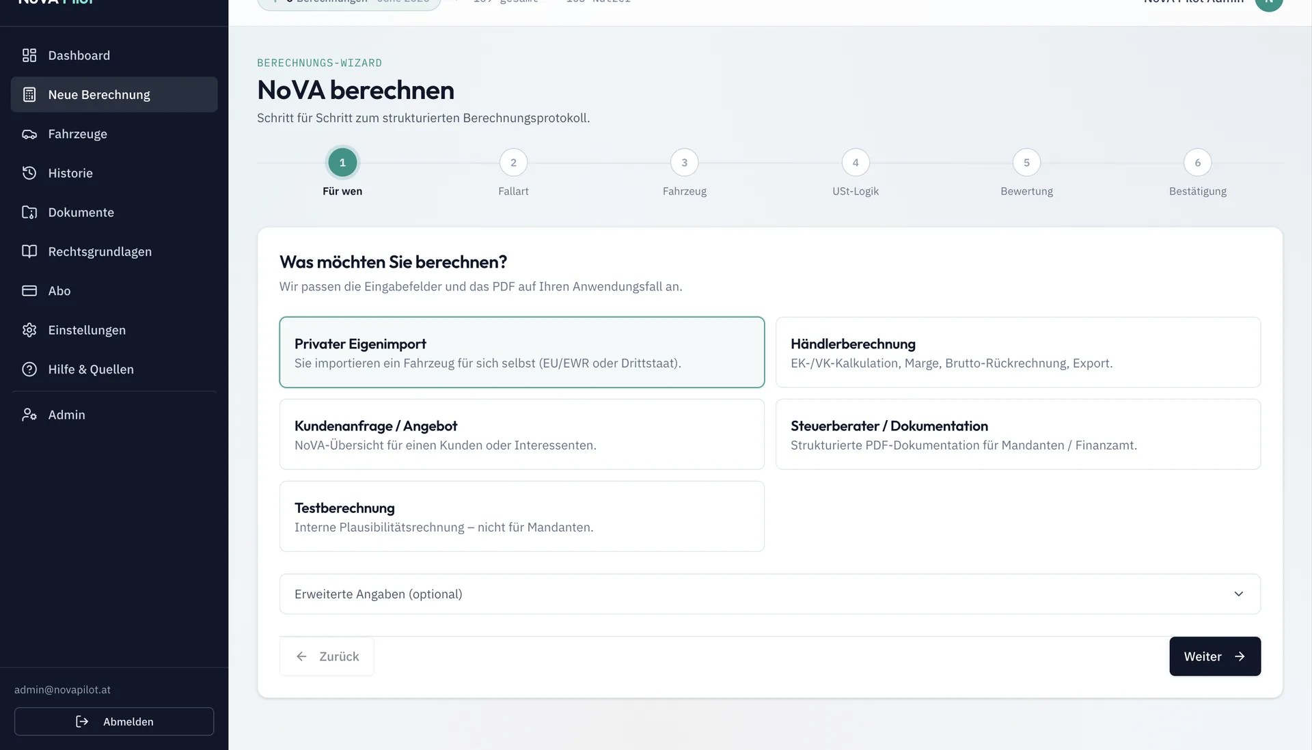1312x750 pixels.
Task: Click the text starting Wir passen die Eingabefelder
Action: pyautogui.click(x=480, y=286)
